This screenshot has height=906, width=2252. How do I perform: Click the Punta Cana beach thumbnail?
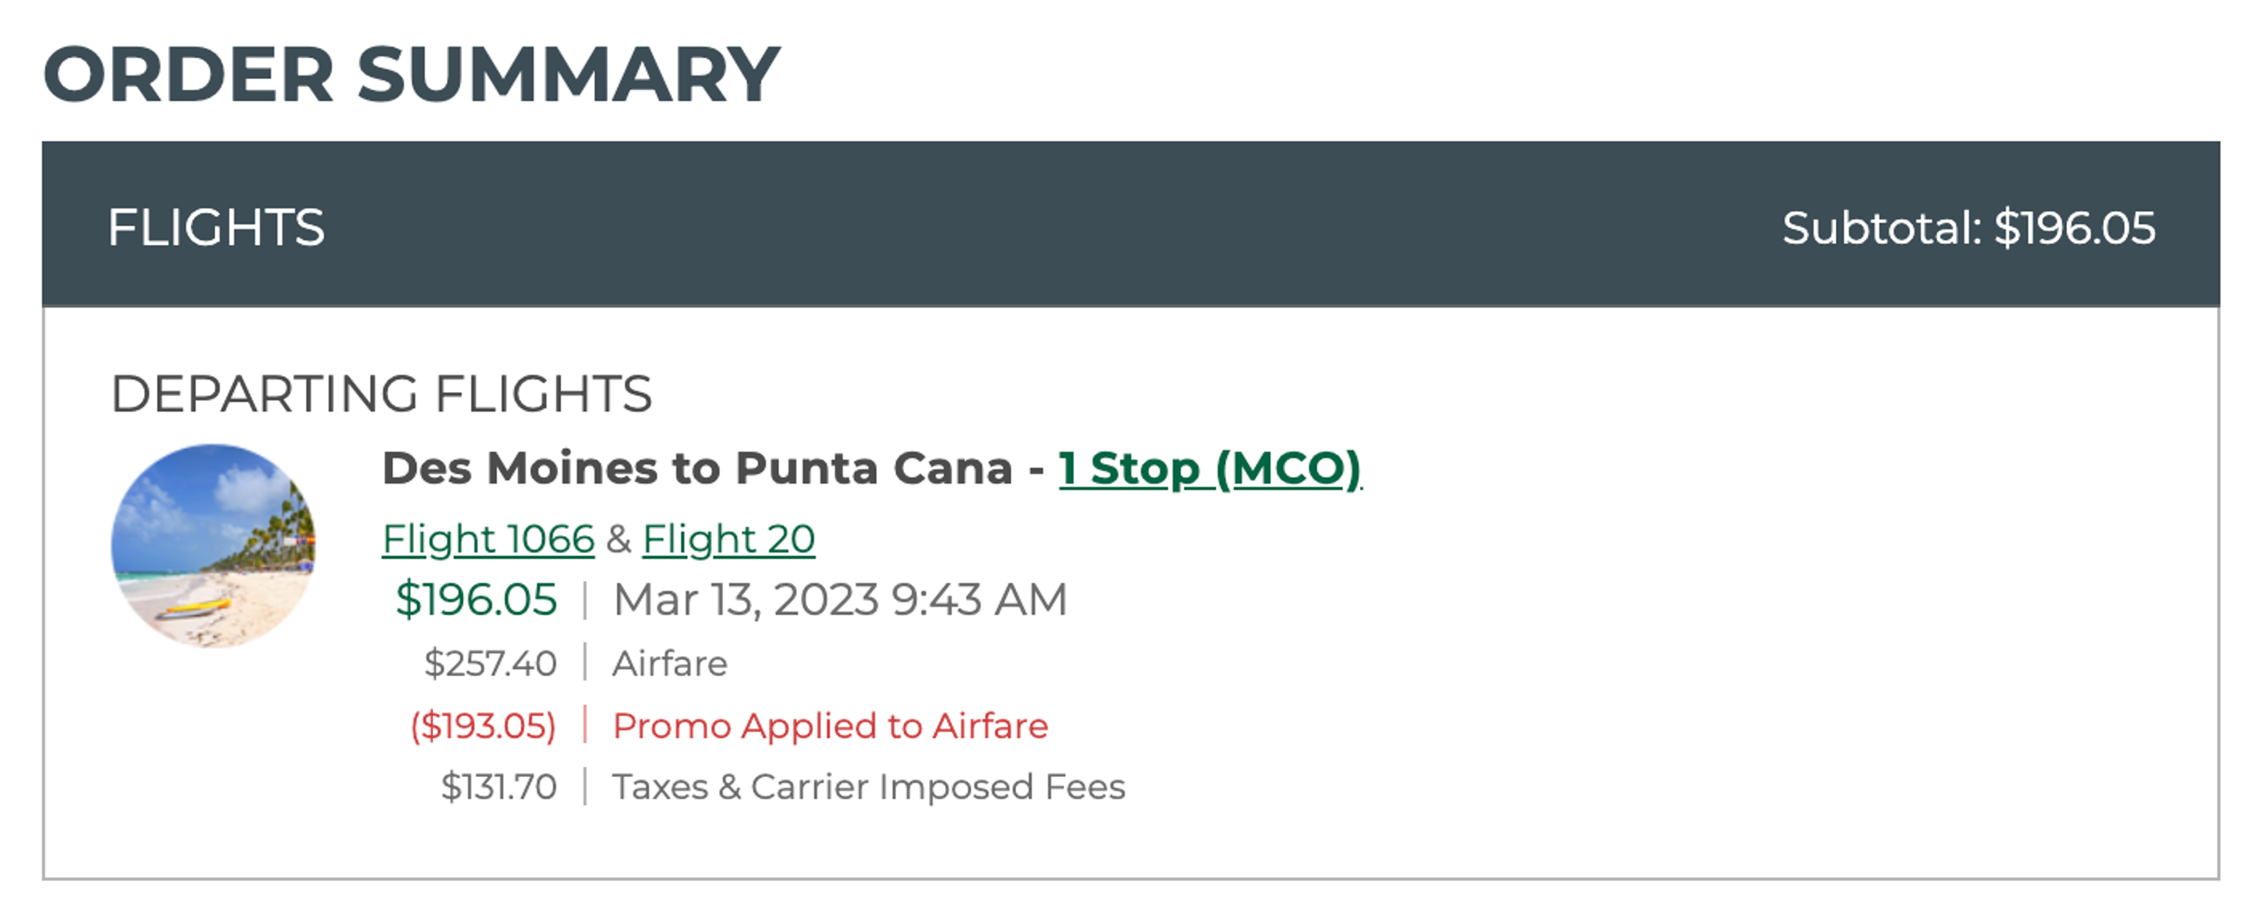tap(213, 546)
